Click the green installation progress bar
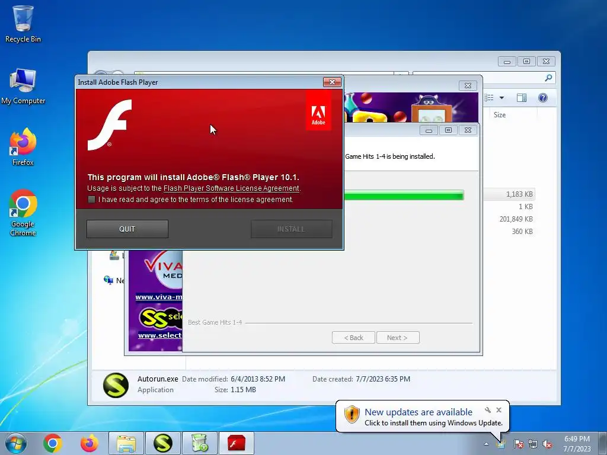 [403, 195]
